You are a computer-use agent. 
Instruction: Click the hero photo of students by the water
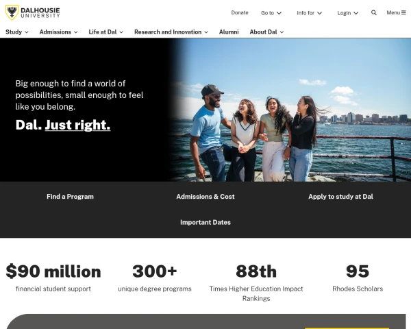click(x=291, y=110)
